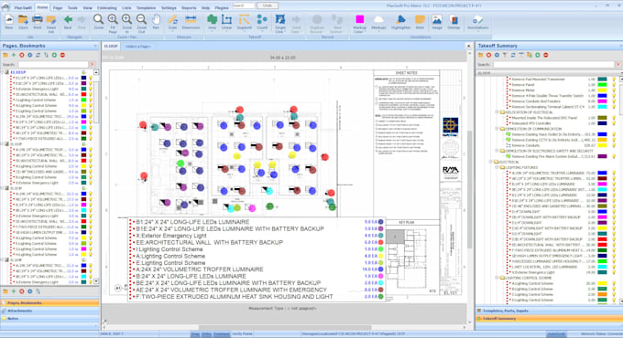623x338 pixels.
Task: Toggle light bulb for Remove Sectionalizing Terminal Cabinet
Action: [614, 107]
